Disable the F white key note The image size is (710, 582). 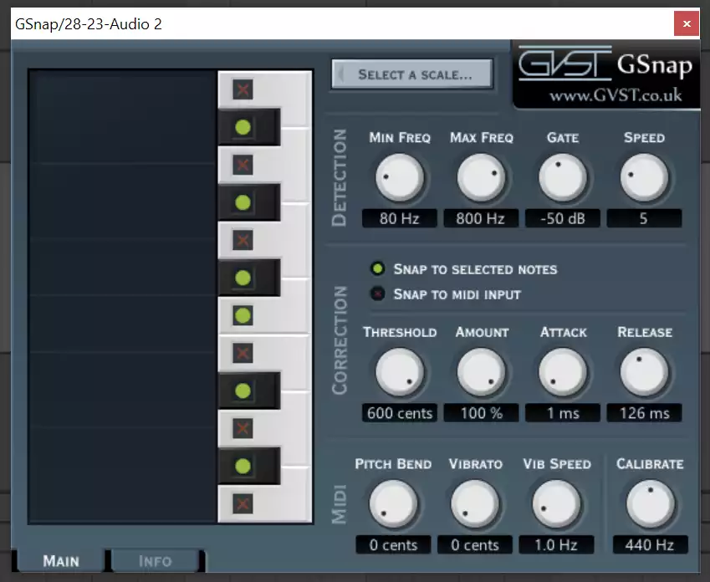click(243, 315)
